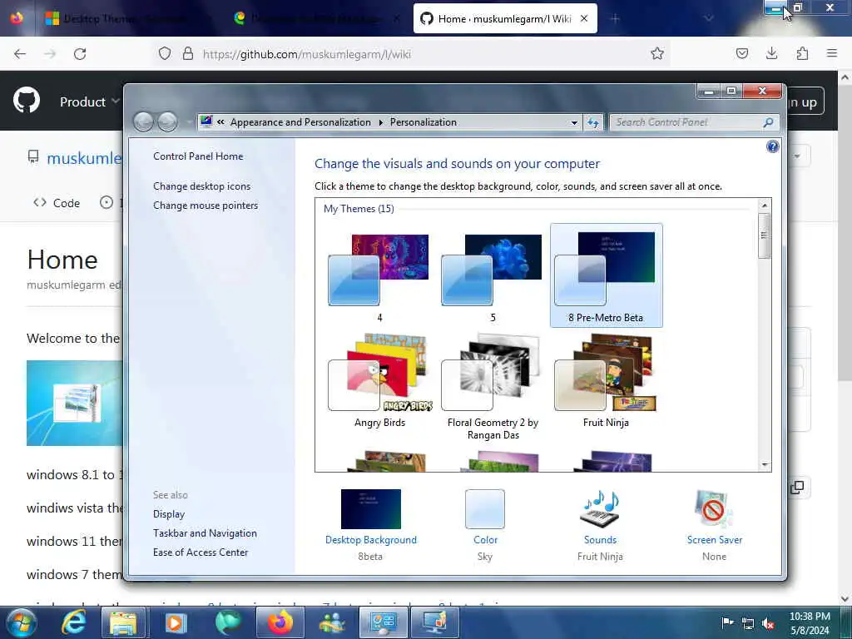Open the network tray icon
Image resolution: width=852 pixels, height=639 pixels.
point(748,623)
